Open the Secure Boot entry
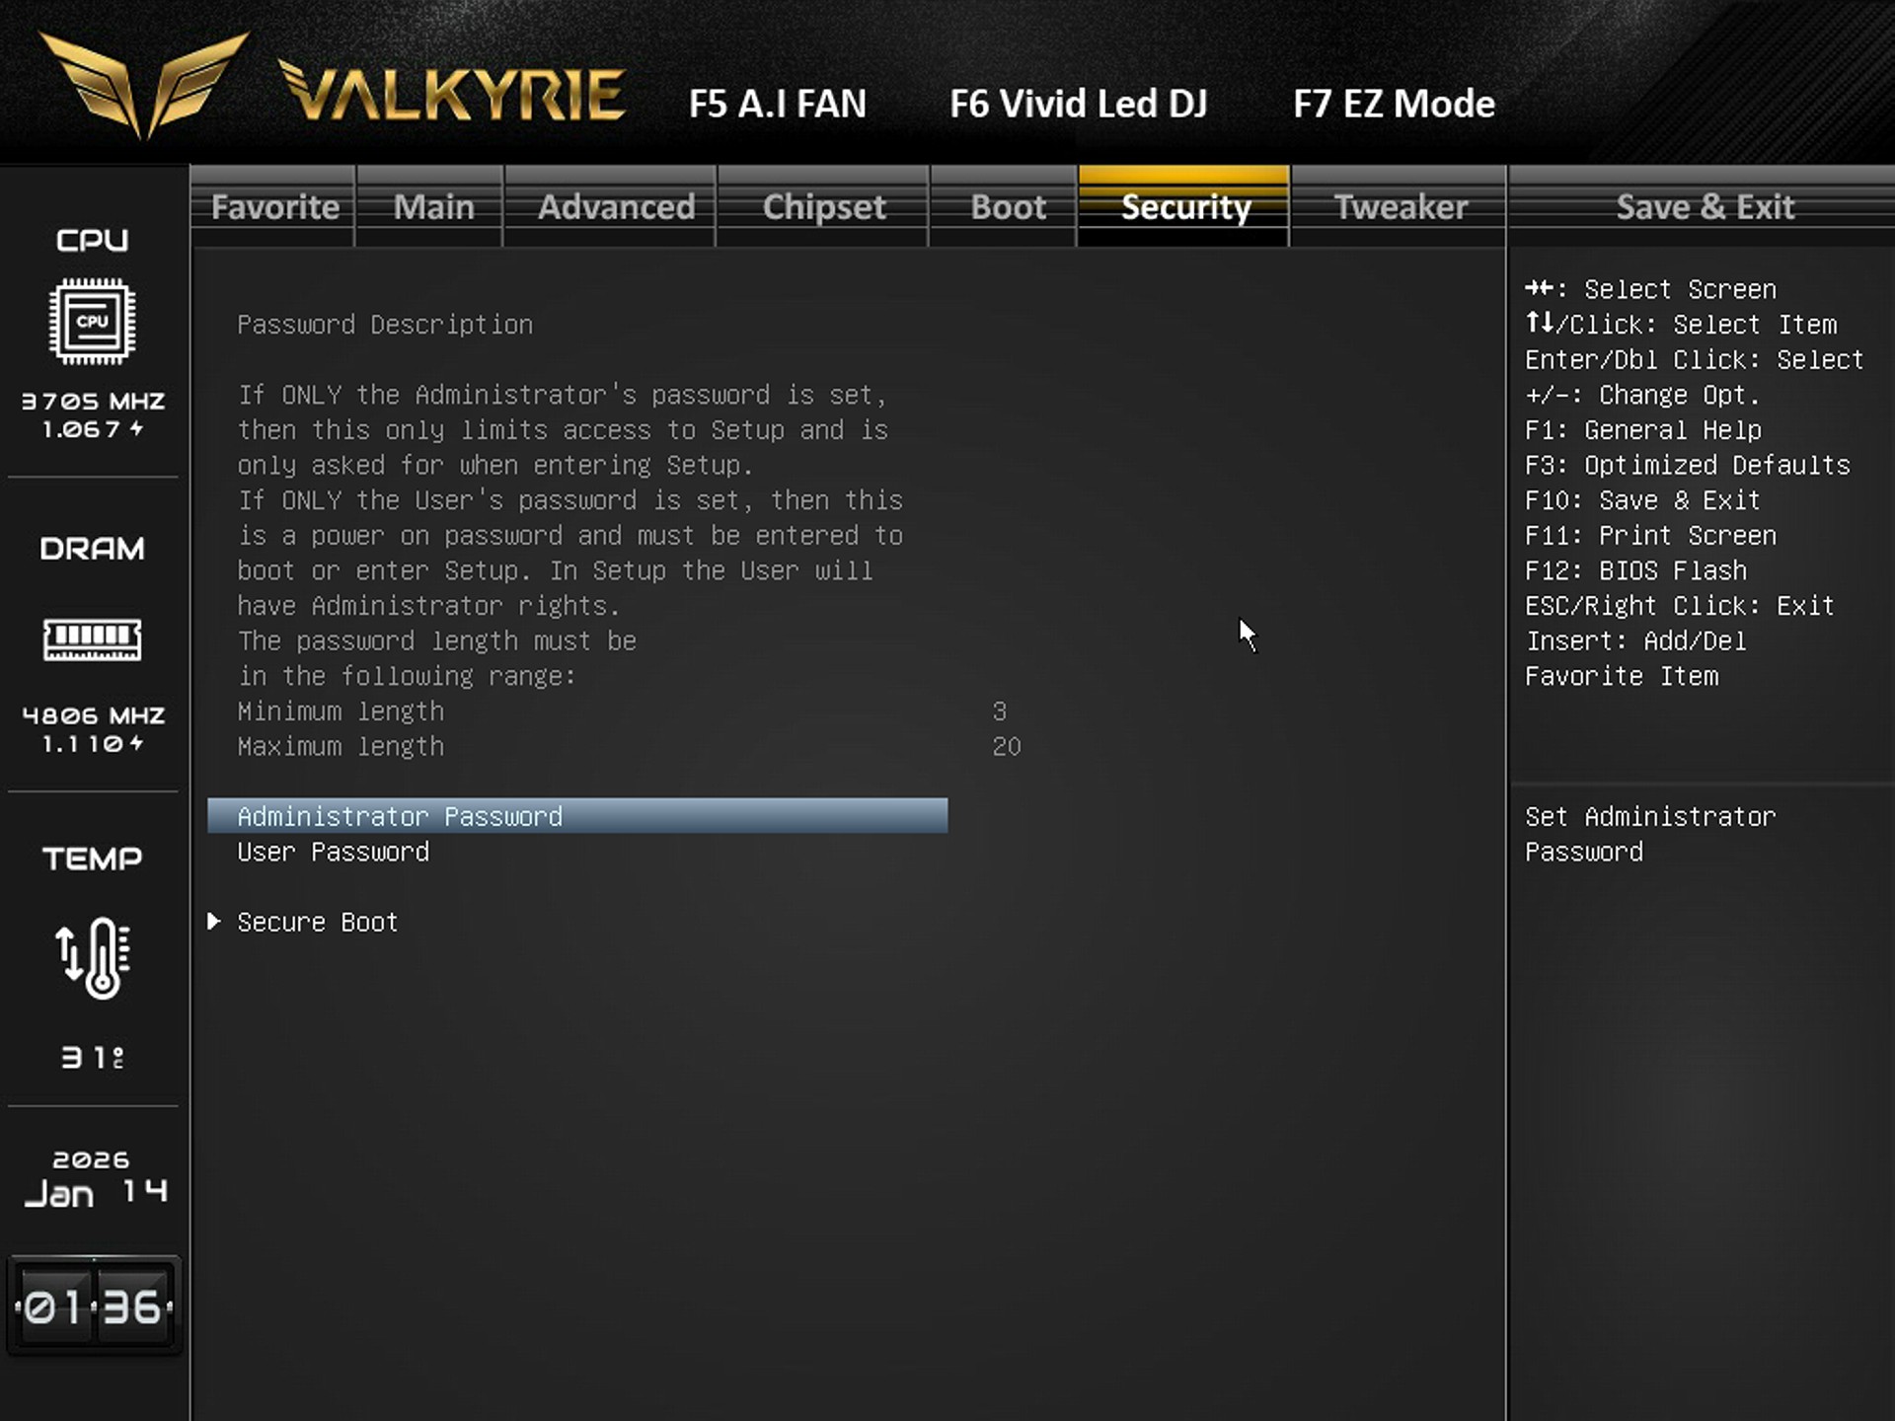 [317, 922]
